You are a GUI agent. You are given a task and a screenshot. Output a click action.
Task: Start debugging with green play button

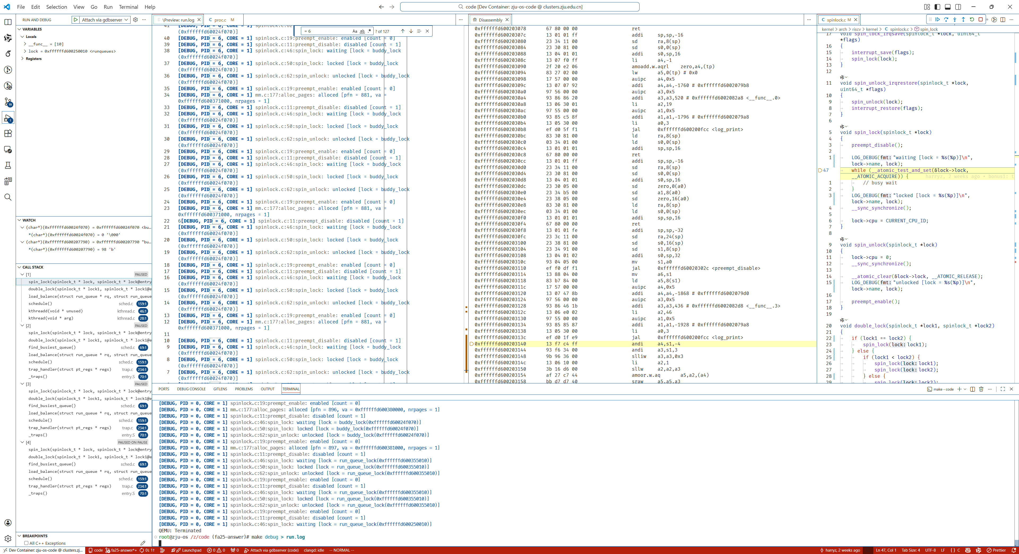pos(75,20)
